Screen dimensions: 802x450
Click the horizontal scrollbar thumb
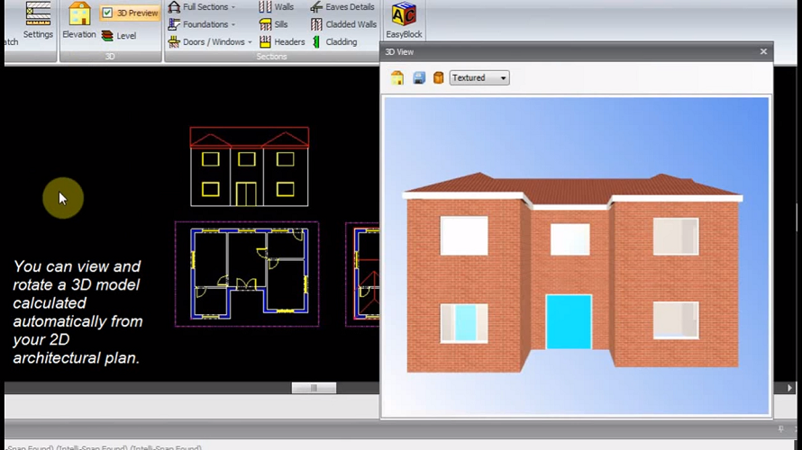(314, 388)
